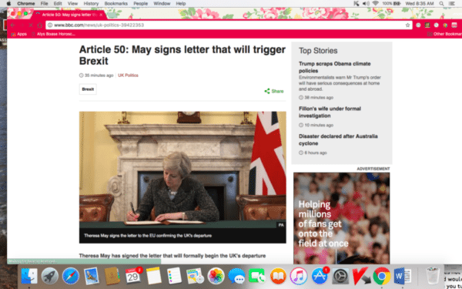Open the Trash in dock
Image resolution: width=462 pixels, height=289 pixels.
[433, 276]
